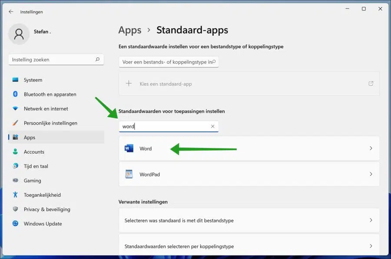Click the Standaard-apps page heading
The width and height of the screenshot is (391, 259).
[x=192, y=30]
